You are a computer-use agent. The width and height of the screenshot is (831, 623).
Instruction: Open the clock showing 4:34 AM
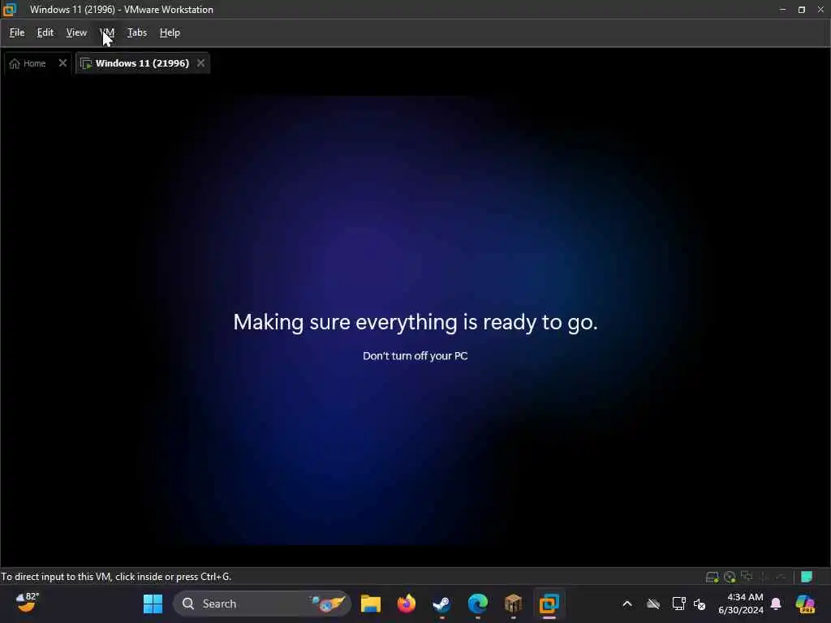[x=741, y=604]
